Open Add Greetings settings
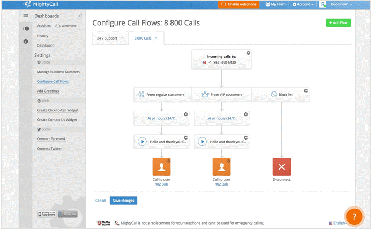The height and width of the screenshot is (231, 372). click(48, 91)
